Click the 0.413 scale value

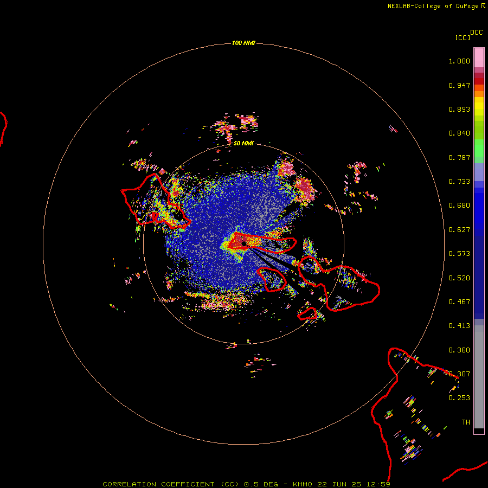[x=459, y=326]
